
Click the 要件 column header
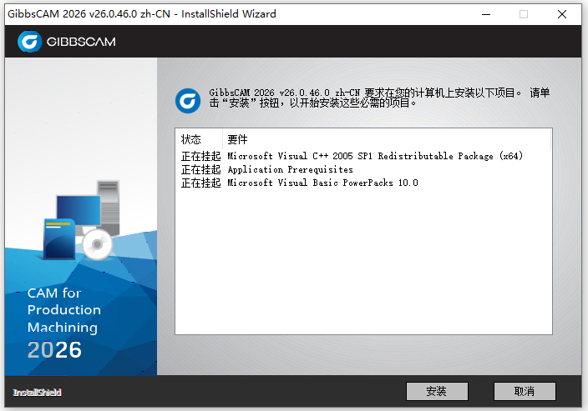[x=238, y=139]
